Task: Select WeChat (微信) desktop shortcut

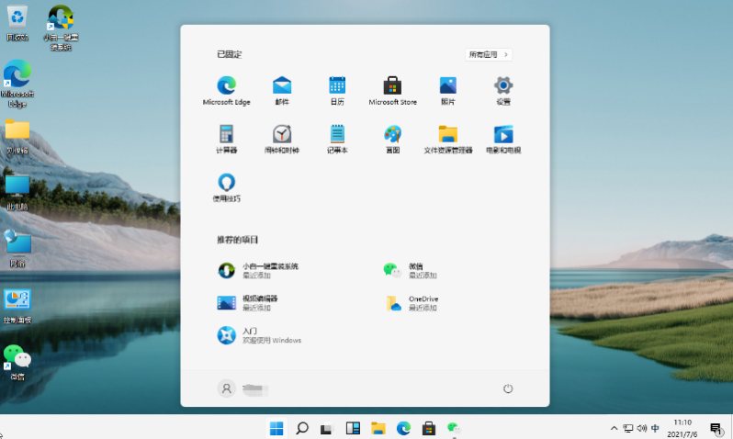Action: point(17,363)
